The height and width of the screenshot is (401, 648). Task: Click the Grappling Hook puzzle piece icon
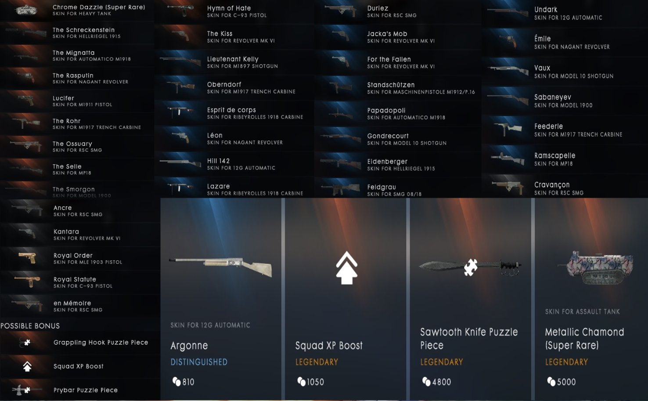26,343
